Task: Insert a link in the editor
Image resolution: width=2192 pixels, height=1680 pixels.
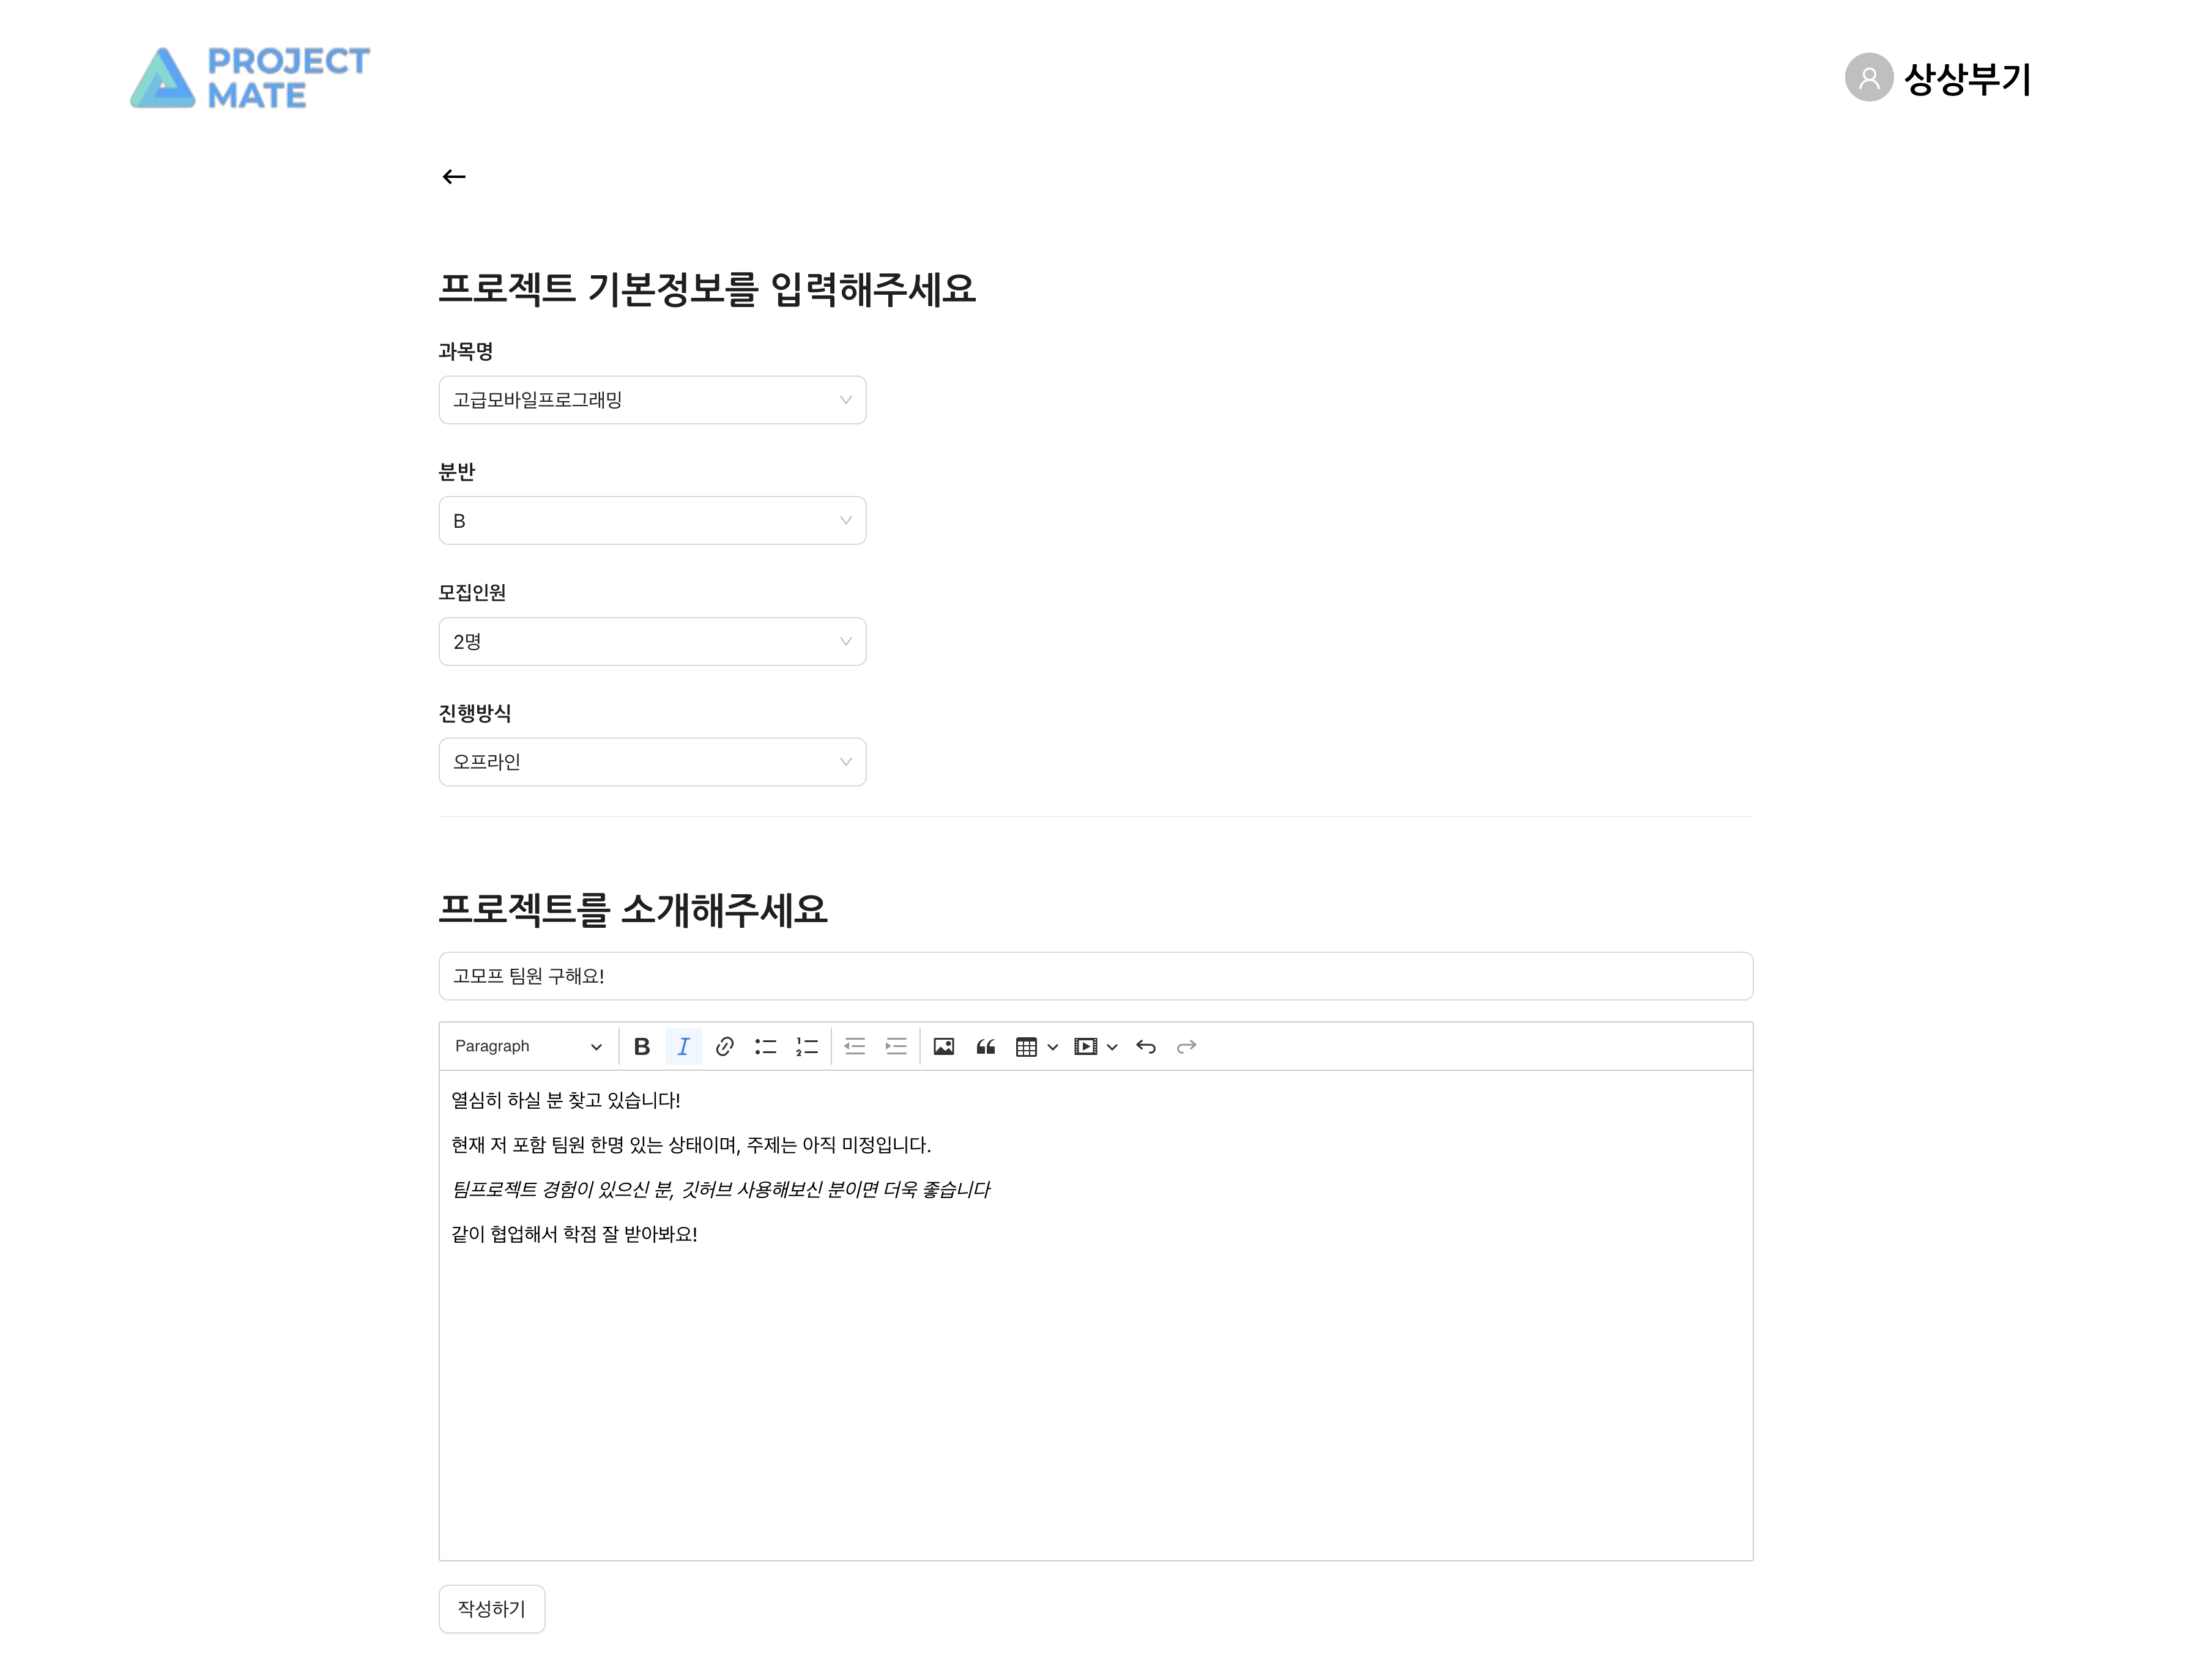Action: click(x=724, y=1046)
